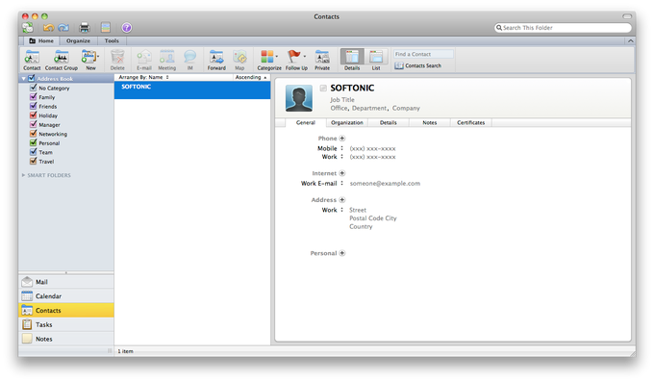The width and height of the screenshot is (654, 382).
Task: Click the E-mail ribbon icon
Action: [144, 60]
